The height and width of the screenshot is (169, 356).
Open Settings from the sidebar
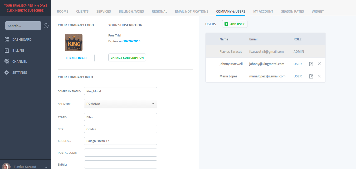[19, 73]
